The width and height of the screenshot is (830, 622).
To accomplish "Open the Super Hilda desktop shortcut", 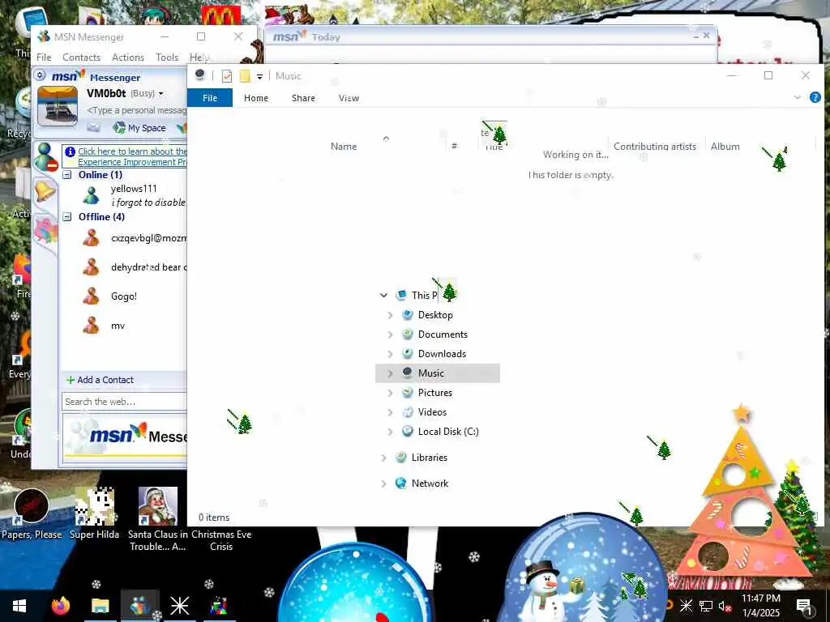I will coord(94,513).
